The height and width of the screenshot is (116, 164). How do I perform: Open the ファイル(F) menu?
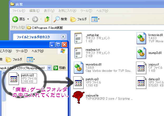click(18, 11)
